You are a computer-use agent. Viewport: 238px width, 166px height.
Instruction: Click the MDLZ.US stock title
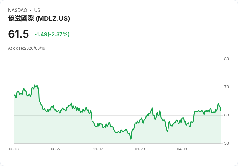[39, 18]
